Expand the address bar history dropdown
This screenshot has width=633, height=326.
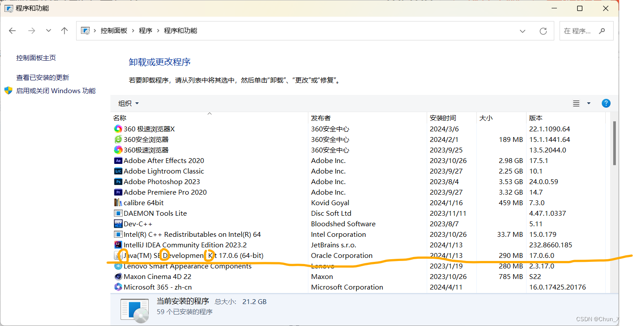click(x=523, y=31)
